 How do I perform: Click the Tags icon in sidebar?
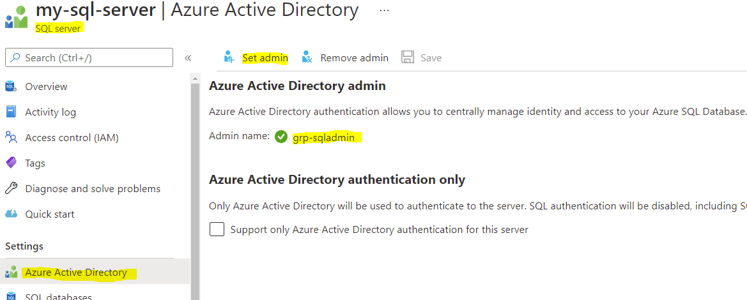click(11, 163)
